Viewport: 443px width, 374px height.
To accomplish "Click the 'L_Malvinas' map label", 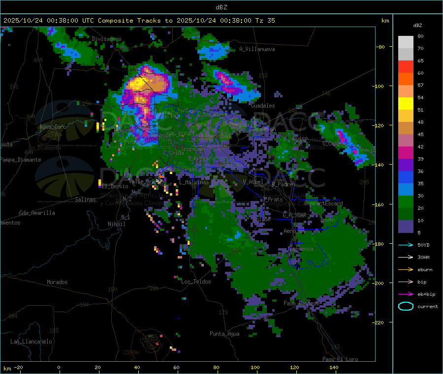I will 194,182.
